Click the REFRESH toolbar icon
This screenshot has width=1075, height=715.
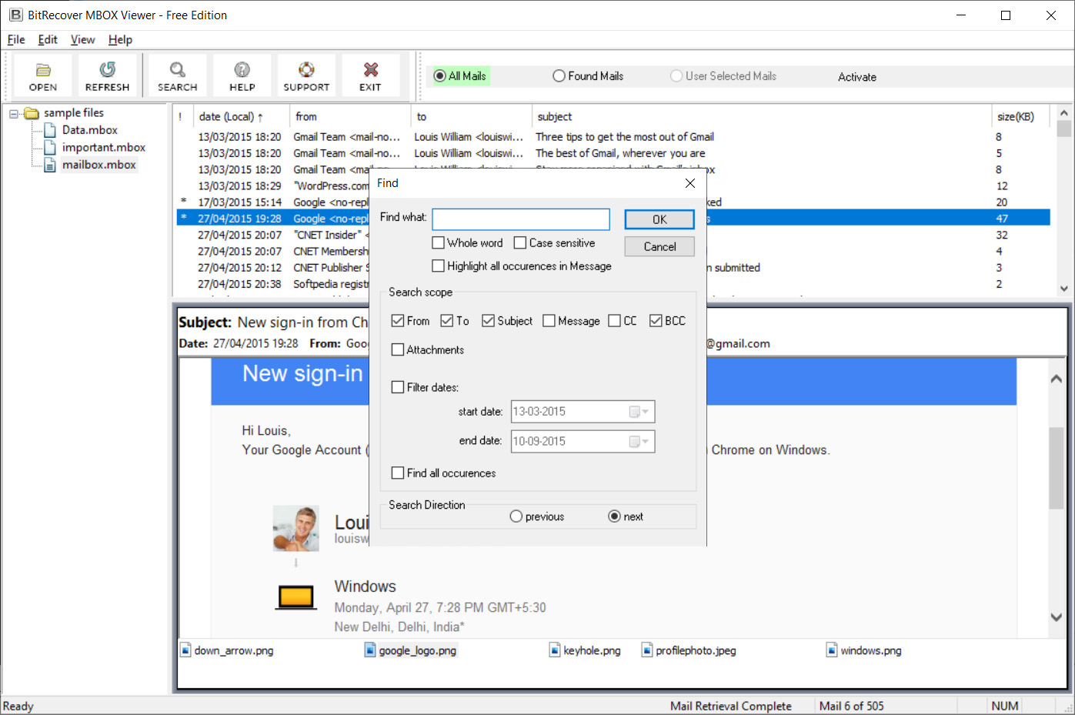click(107, 70)
